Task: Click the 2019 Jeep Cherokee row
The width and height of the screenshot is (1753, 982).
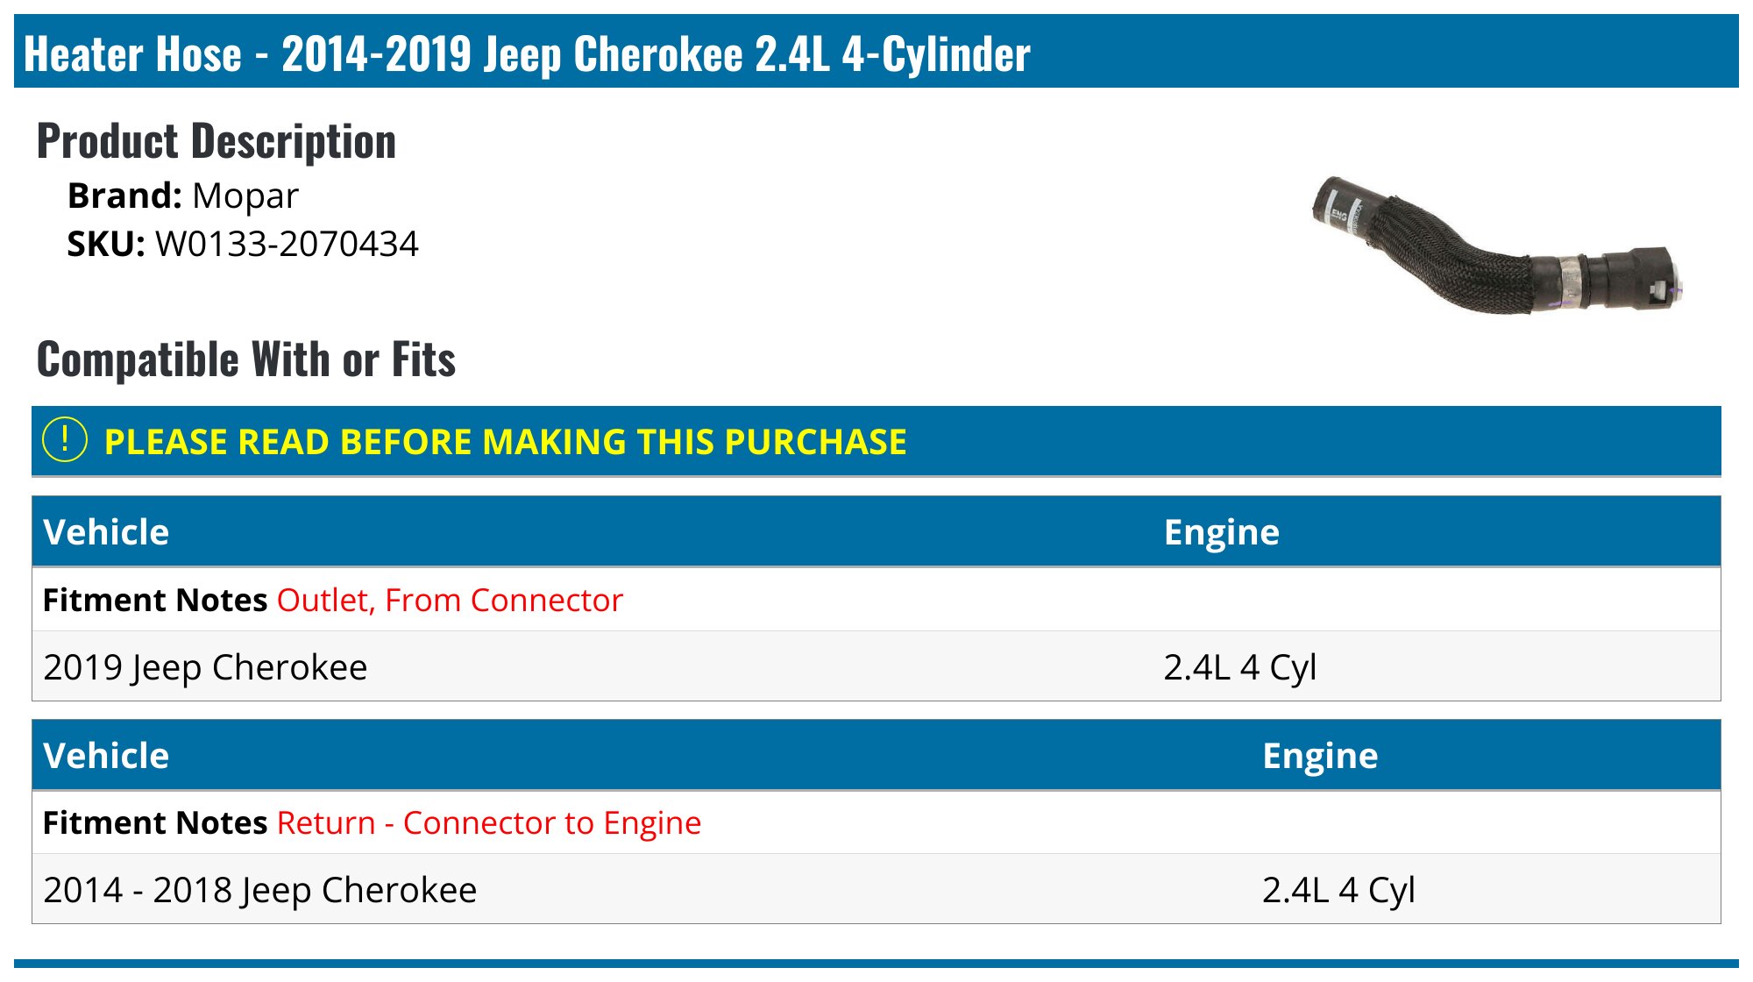Action: (x=876, y=666)
